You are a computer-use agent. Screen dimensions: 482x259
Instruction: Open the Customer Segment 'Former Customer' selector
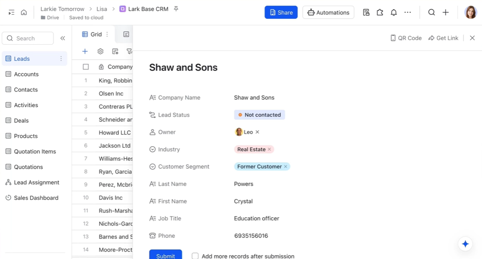click(259, 167)
